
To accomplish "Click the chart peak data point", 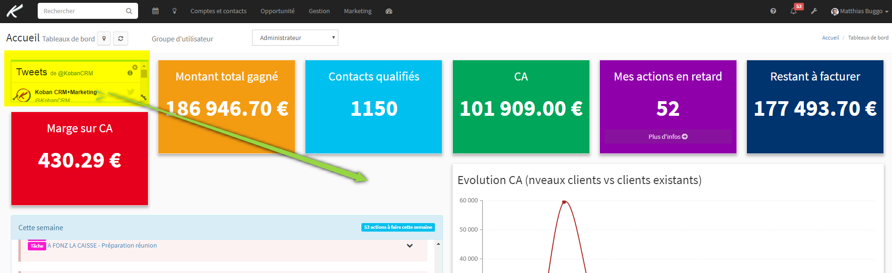I will pos(564,202).
